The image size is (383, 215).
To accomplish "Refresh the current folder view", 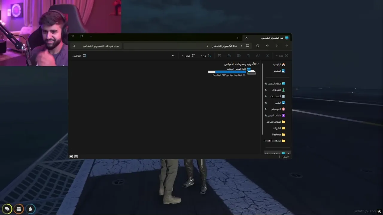I will pos(258,46).
